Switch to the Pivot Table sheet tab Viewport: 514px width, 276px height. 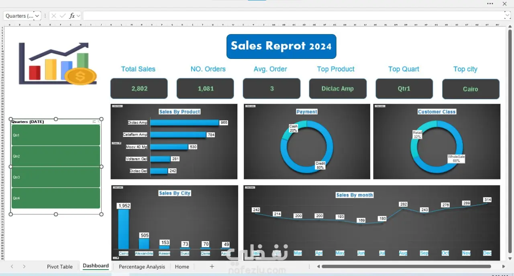(60, 266)
